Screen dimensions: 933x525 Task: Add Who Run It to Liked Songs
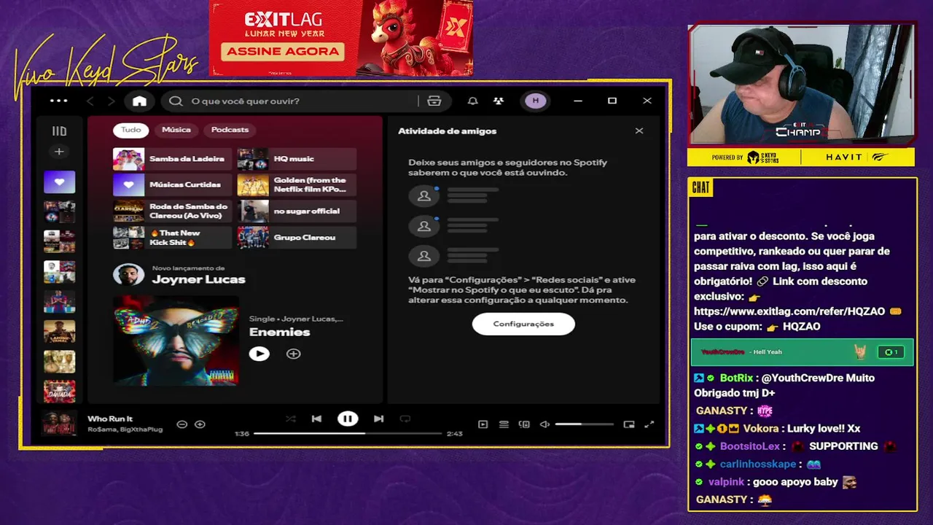[200, 424]
